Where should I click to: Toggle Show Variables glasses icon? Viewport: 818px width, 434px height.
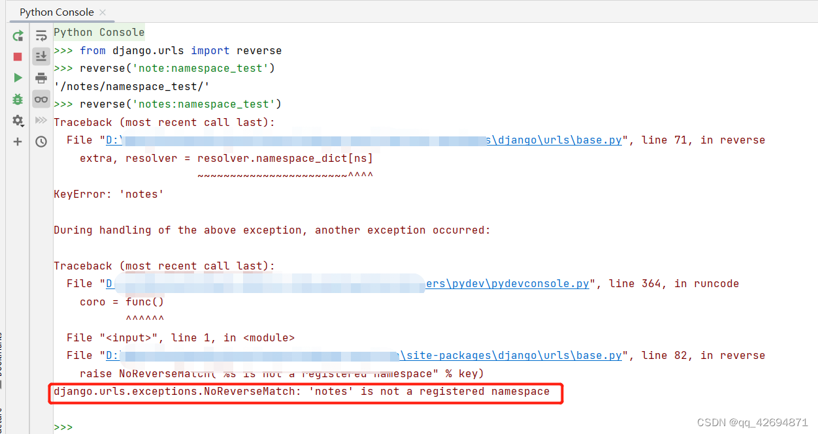pos(41,99)
